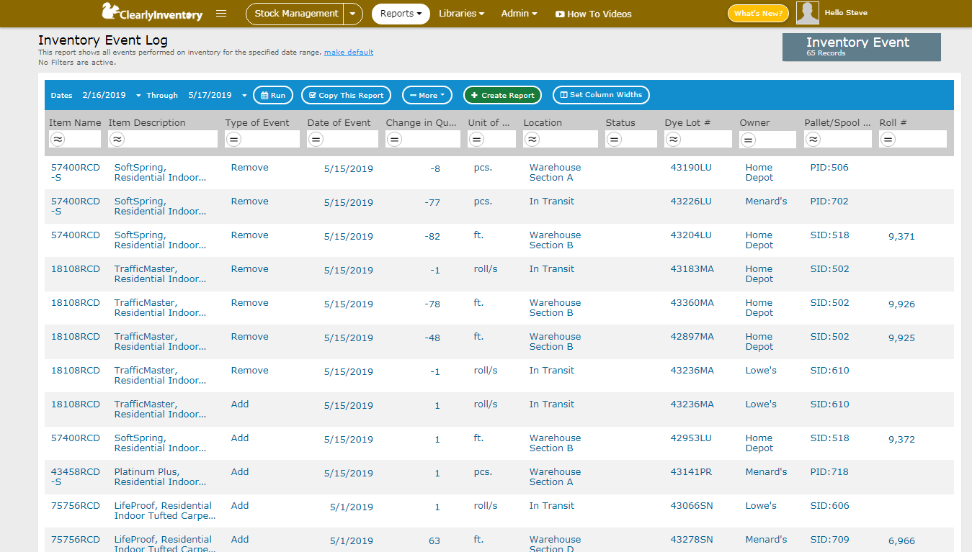The image size is (972, 552).
Task: Click dye lot 43226LU cell
Action: click(691, 202)
